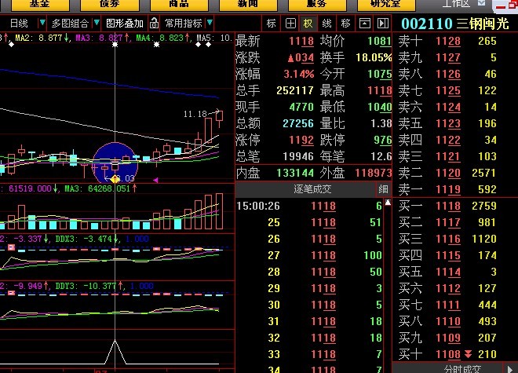The image size is (518, 373).
Task: Click the right arrow beside 分时成交
Action: (511, 369)
